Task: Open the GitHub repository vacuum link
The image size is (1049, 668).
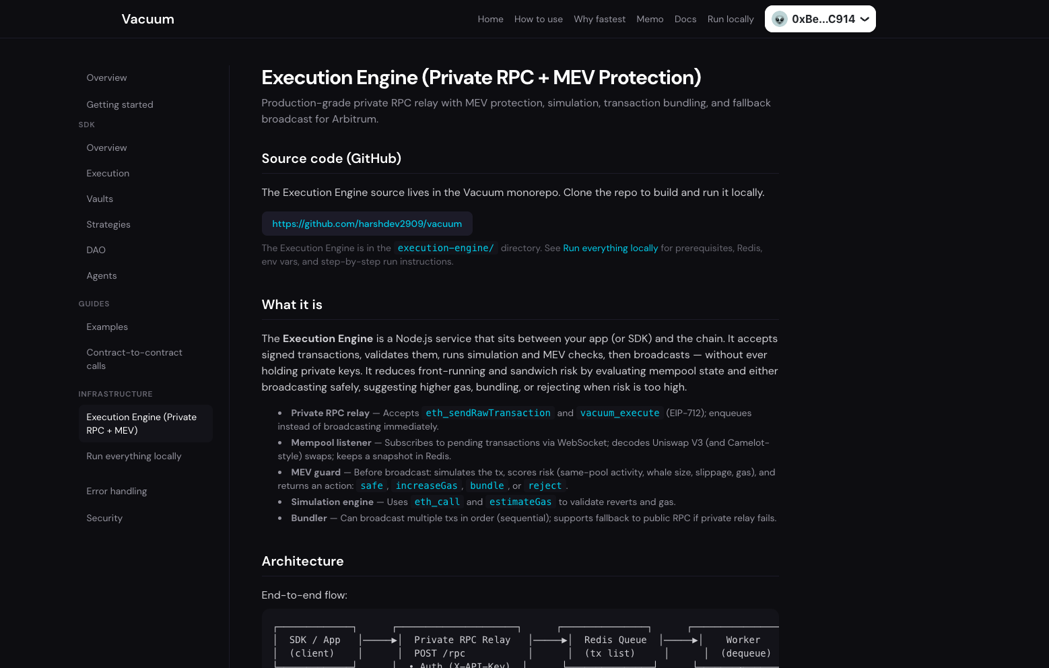Action: point(367,224)
